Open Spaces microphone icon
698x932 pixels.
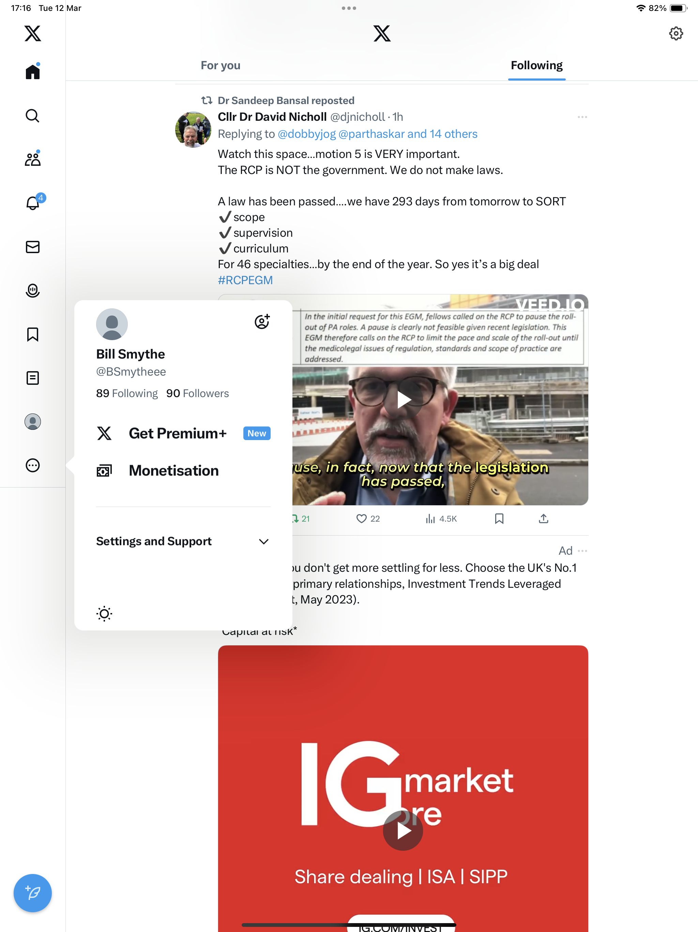point(32,291)
